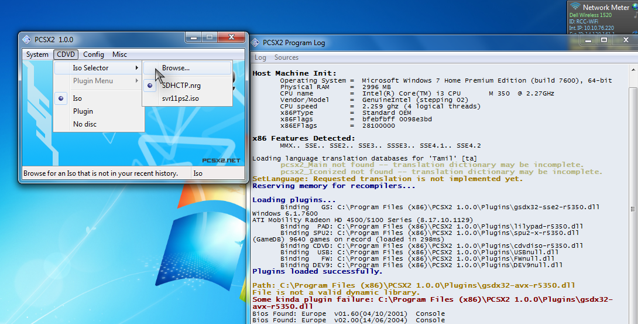The width and height of the screenshot is (638, 324).
Task: Click the Program Log scrollbar up arrow
Action: pos(633,69)
